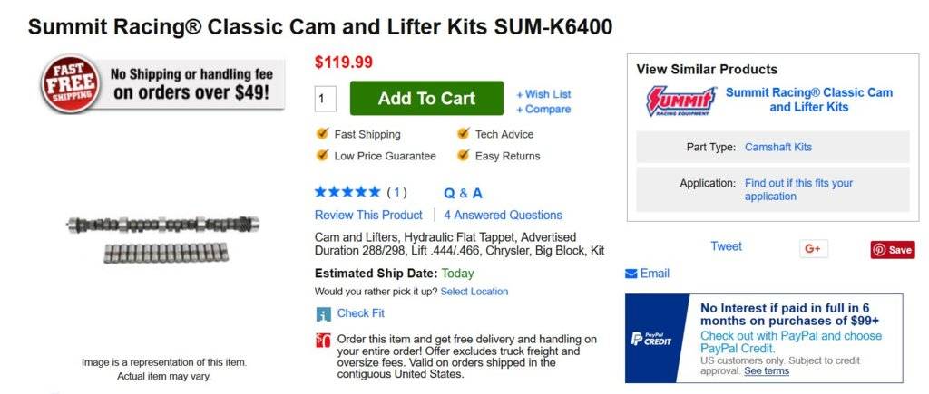
Task: Click the Fast Free Shipping badge
Action: 68,85
